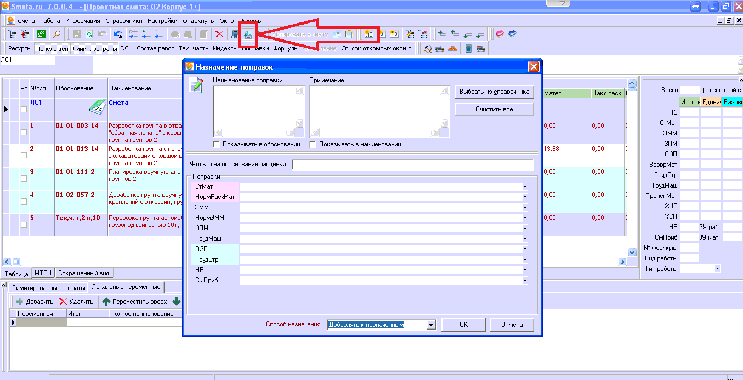Enable 'Показывать в обосновании' checkbox
This screenshot has width=743, height=380.
[x=217, y=145]
